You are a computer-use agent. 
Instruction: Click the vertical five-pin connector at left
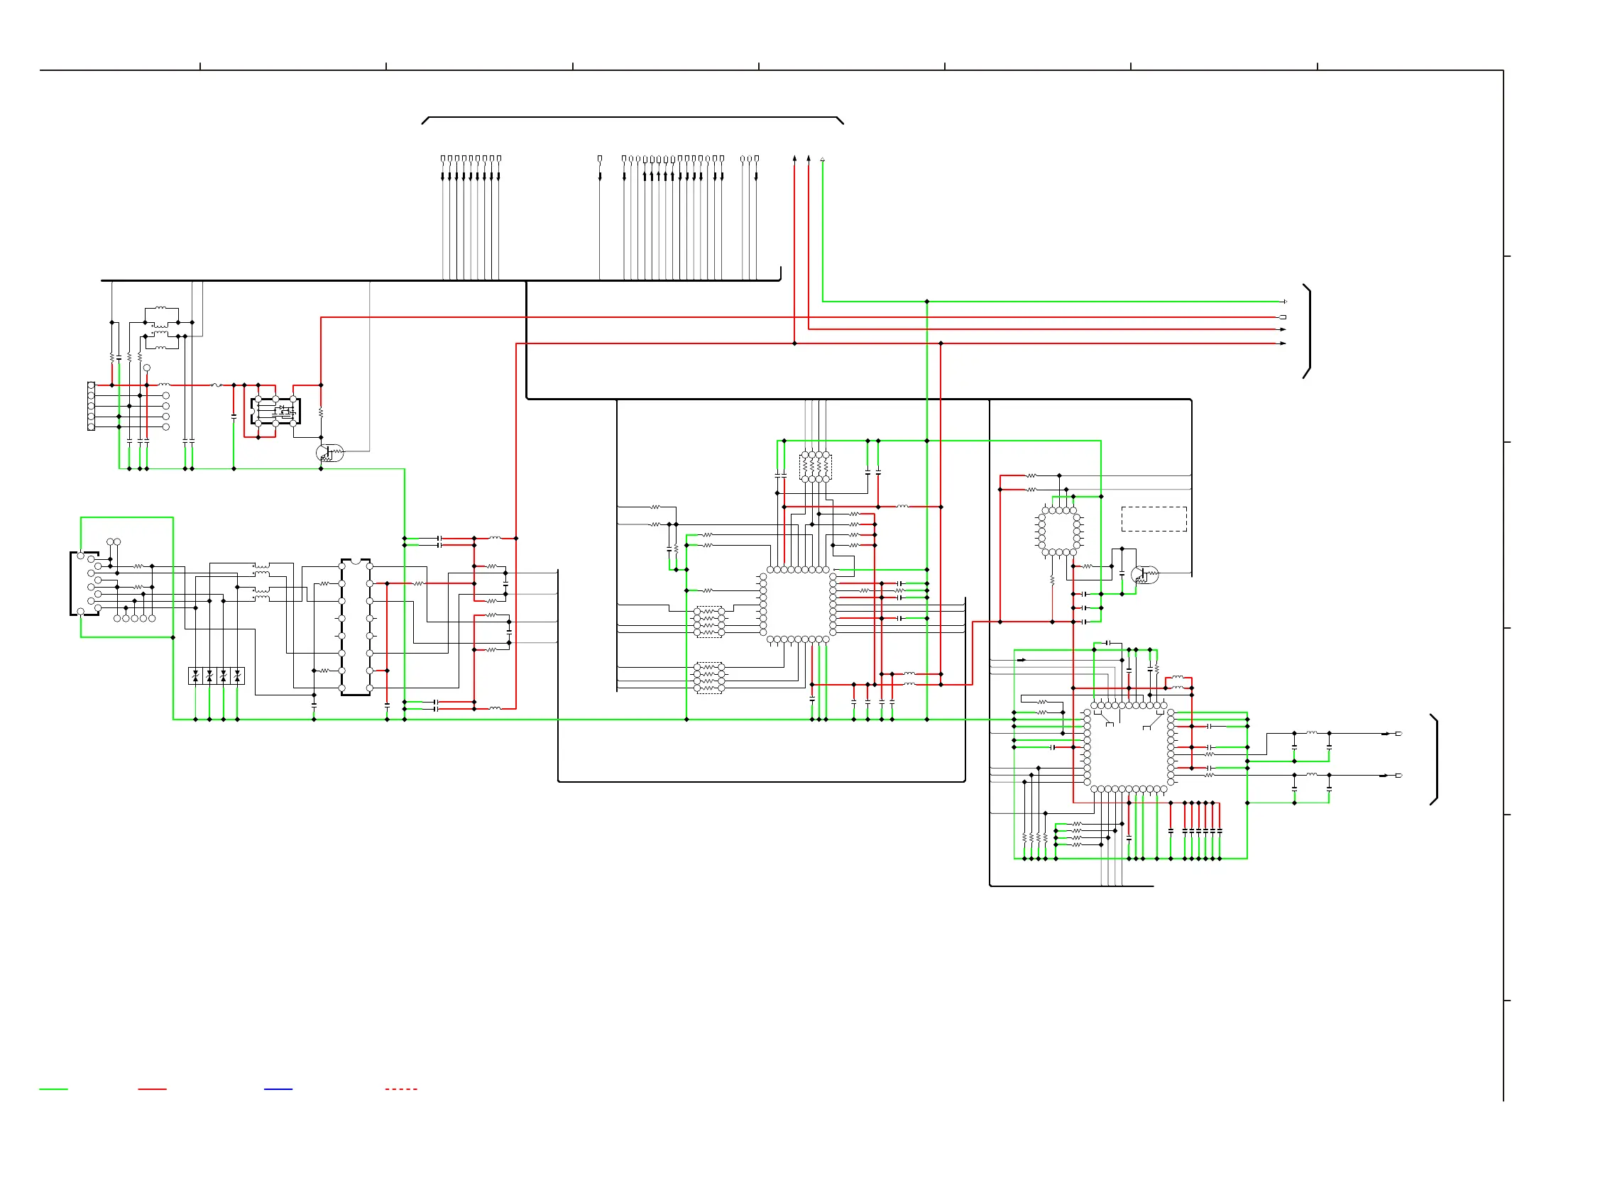pyautogui.click(x=91, y=407)
